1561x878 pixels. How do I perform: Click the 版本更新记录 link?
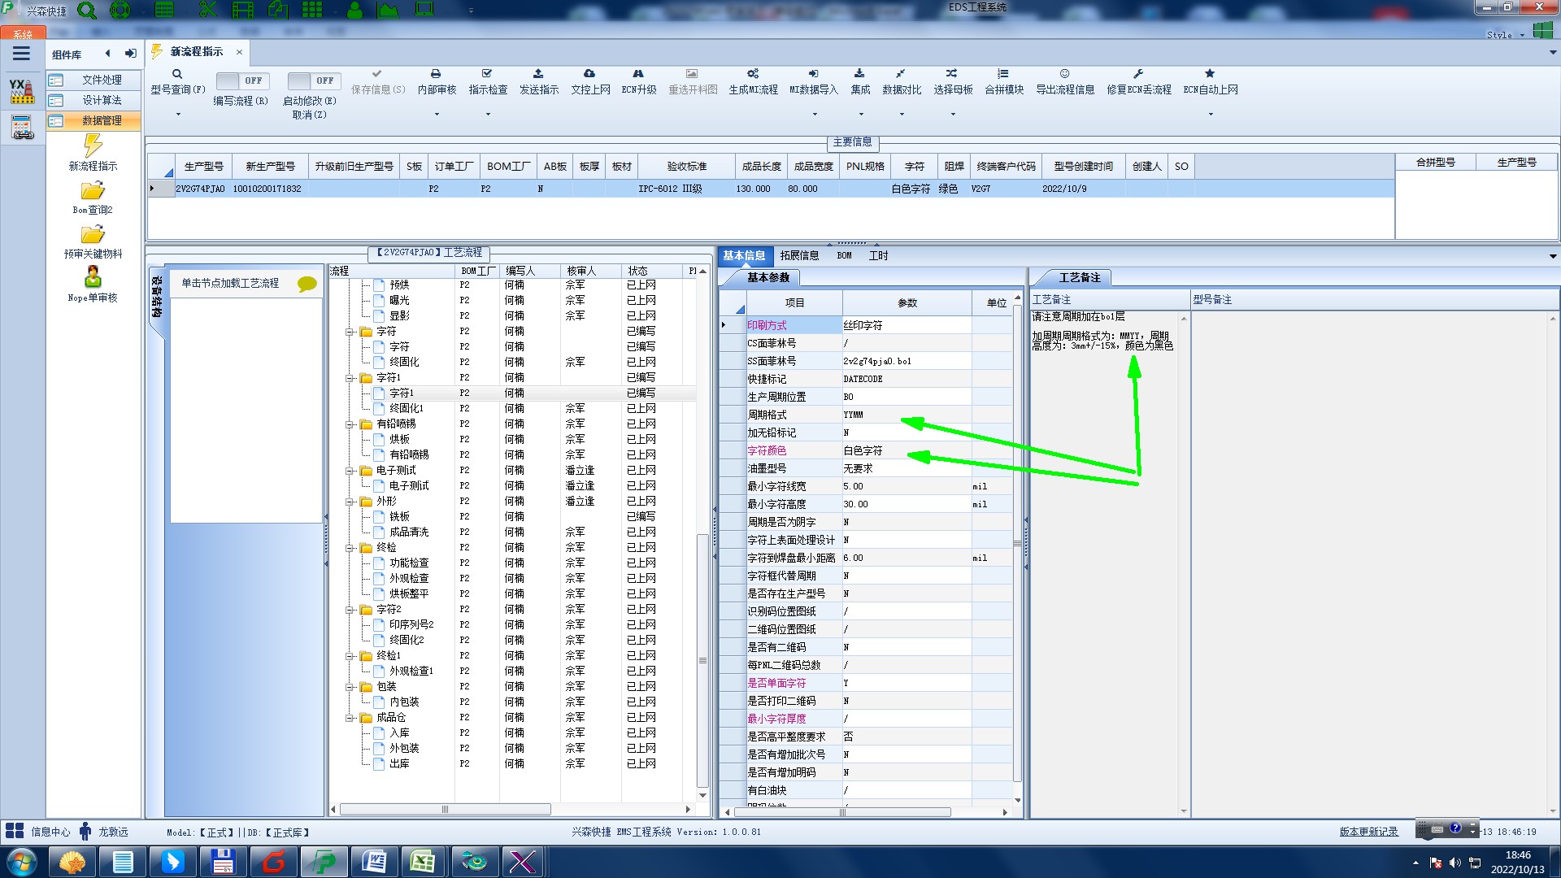click(1368, 832)
